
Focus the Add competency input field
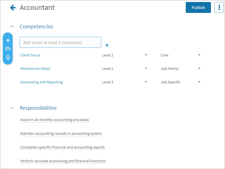point(60,42)
